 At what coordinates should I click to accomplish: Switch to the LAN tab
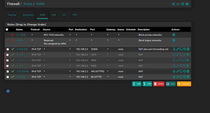[x=54, y=15]
